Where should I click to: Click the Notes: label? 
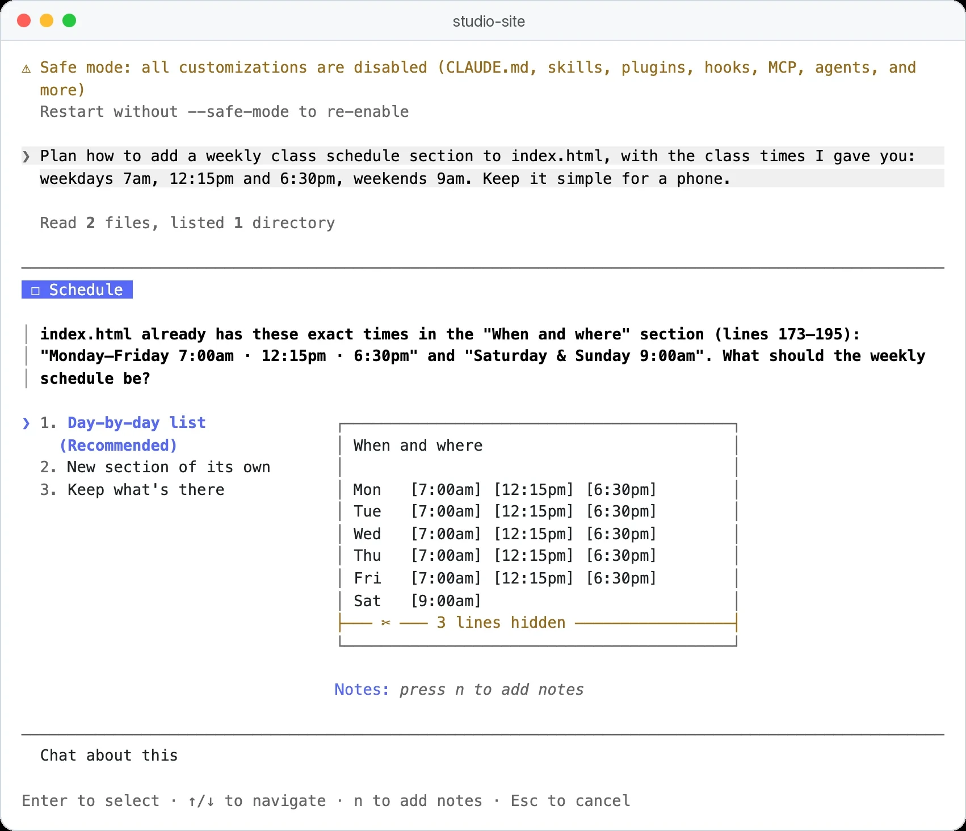[362, 689]
